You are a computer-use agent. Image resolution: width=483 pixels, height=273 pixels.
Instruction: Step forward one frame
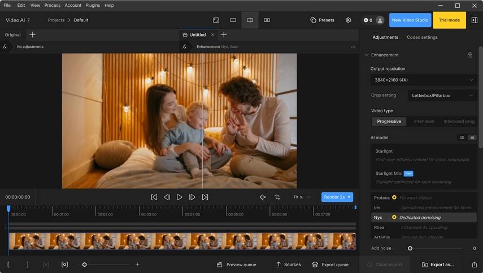click(192, 197)
